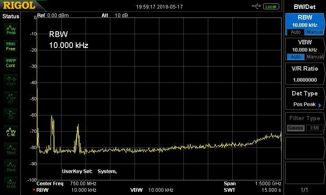Screen dimensions: 326x195
Task: Click the 1/1 page indicator
Action: [x=304, y=190]
